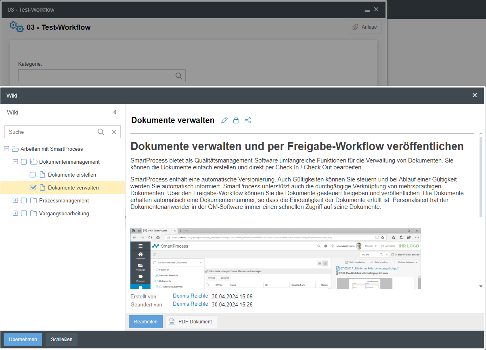Screen dimensions: 486x350
Task: Click the Prozessmanagement folder icon
Action: [34, 200]
